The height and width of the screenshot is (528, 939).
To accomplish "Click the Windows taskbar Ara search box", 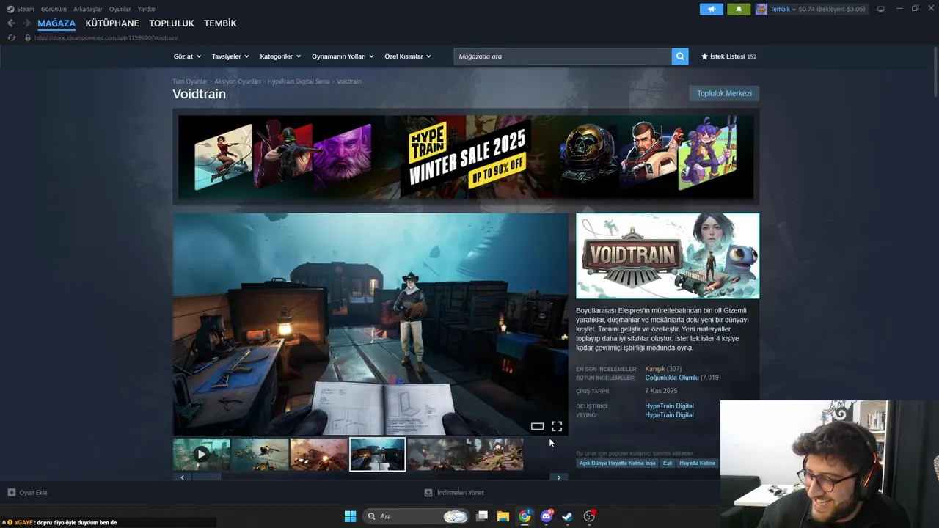I will tap(415, 516).
